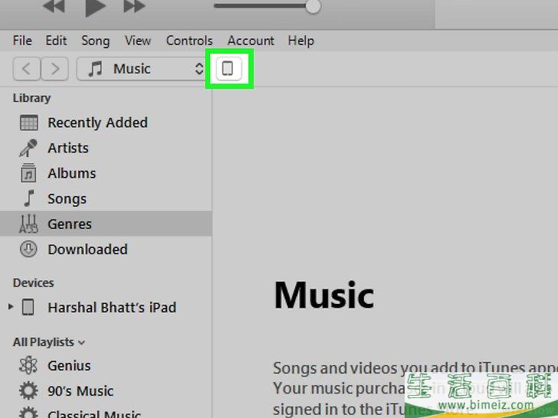
Task: Start playback with the Play button
Action: coord(95,7)
